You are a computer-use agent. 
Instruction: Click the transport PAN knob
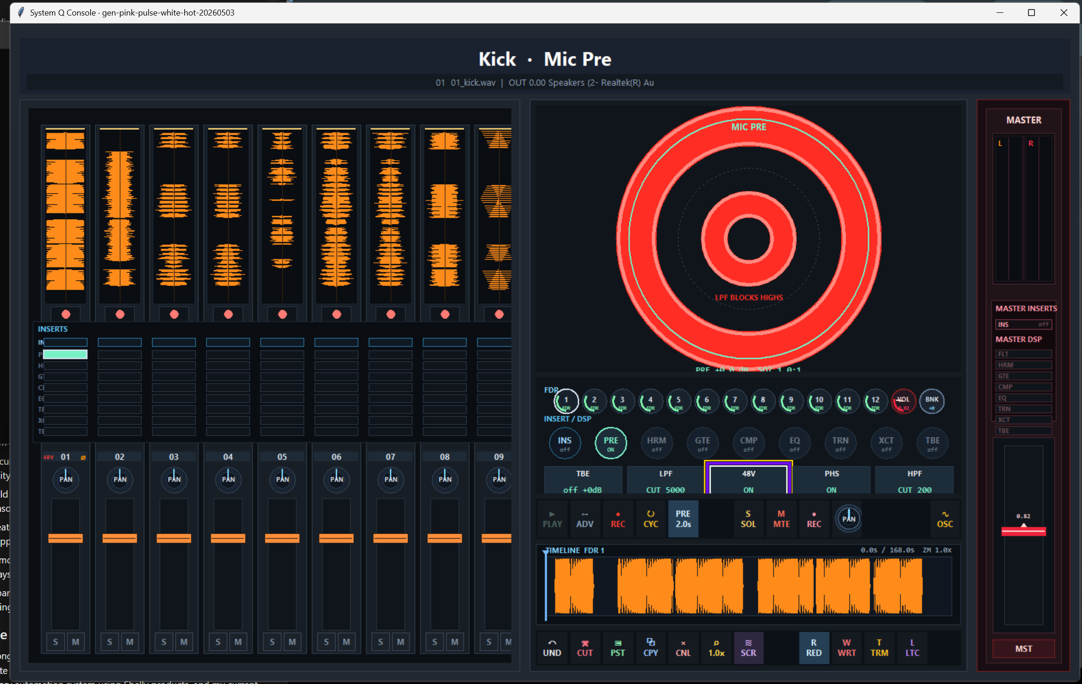point(848,519)
